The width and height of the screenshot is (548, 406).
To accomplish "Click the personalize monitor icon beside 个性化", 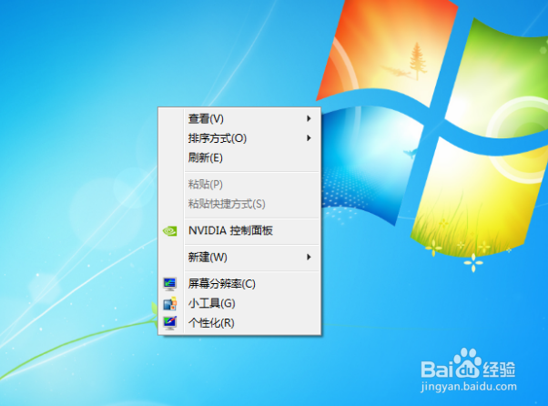I will pyautogui.click(x=170, y=323).
